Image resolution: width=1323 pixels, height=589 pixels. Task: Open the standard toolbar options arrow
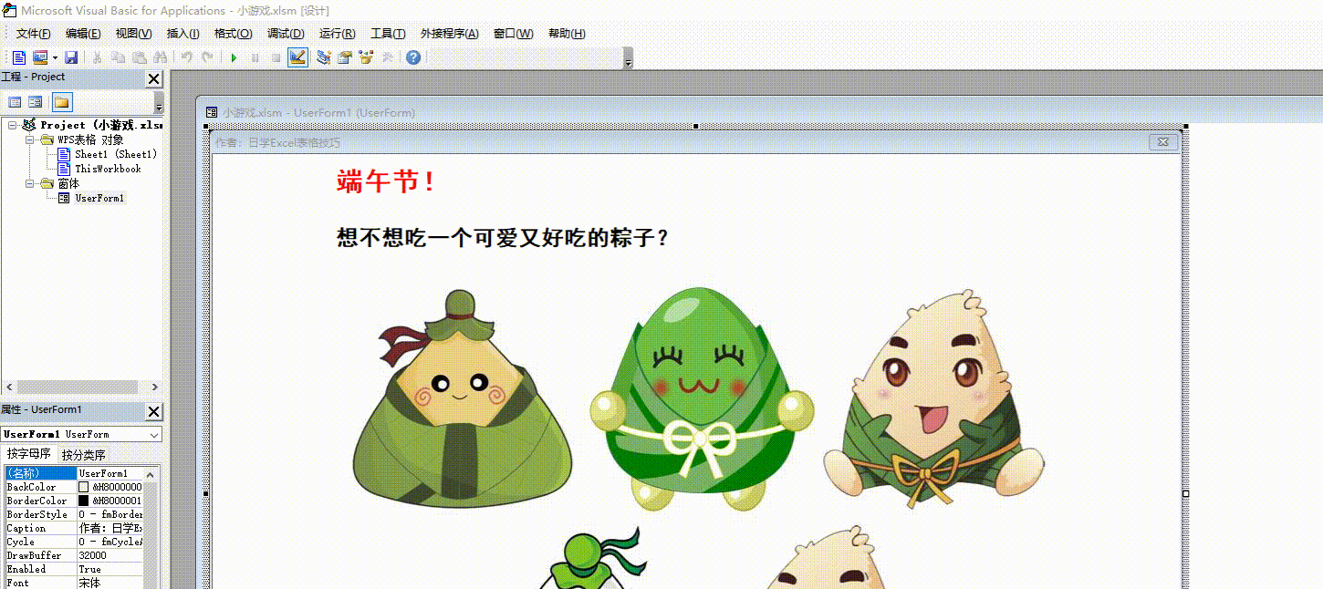628,58
